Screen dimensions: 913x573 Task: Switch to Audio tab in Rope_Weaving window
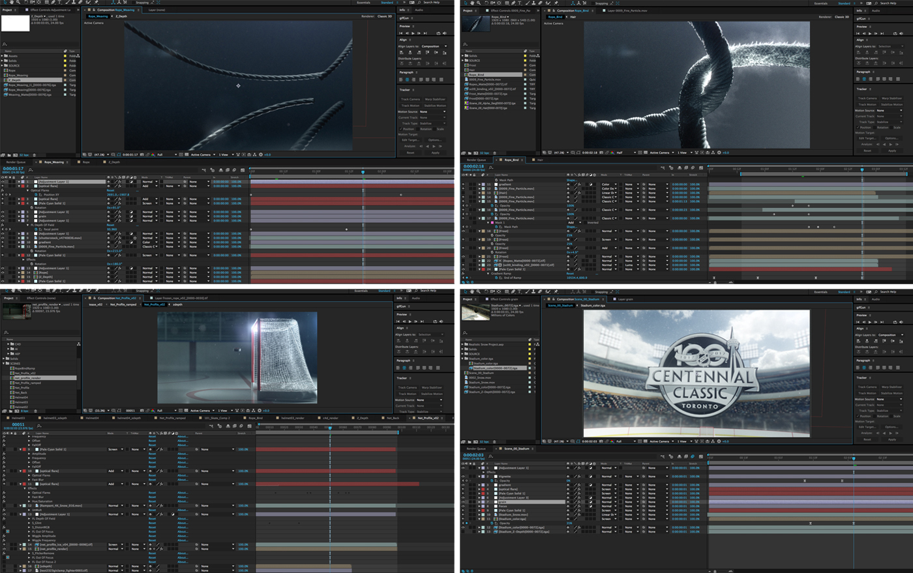coord(419,10)
